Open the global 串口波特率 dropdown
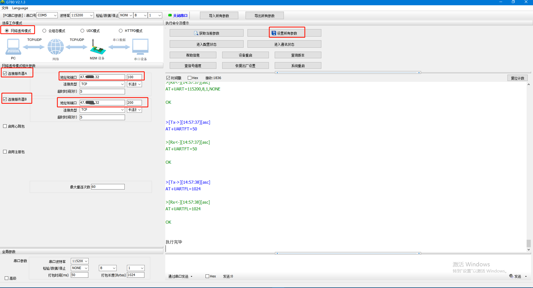Image resolution: width=533 pixels, height=288 pixels. coord(86,261)
